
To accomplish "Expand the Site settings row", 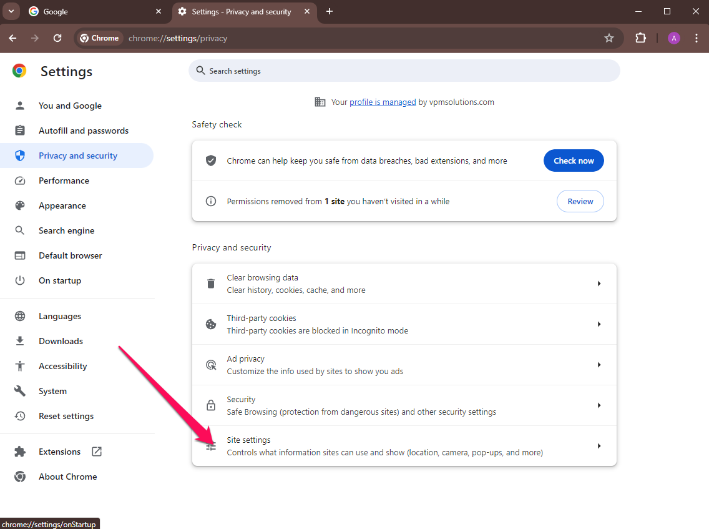I will 404,445.
